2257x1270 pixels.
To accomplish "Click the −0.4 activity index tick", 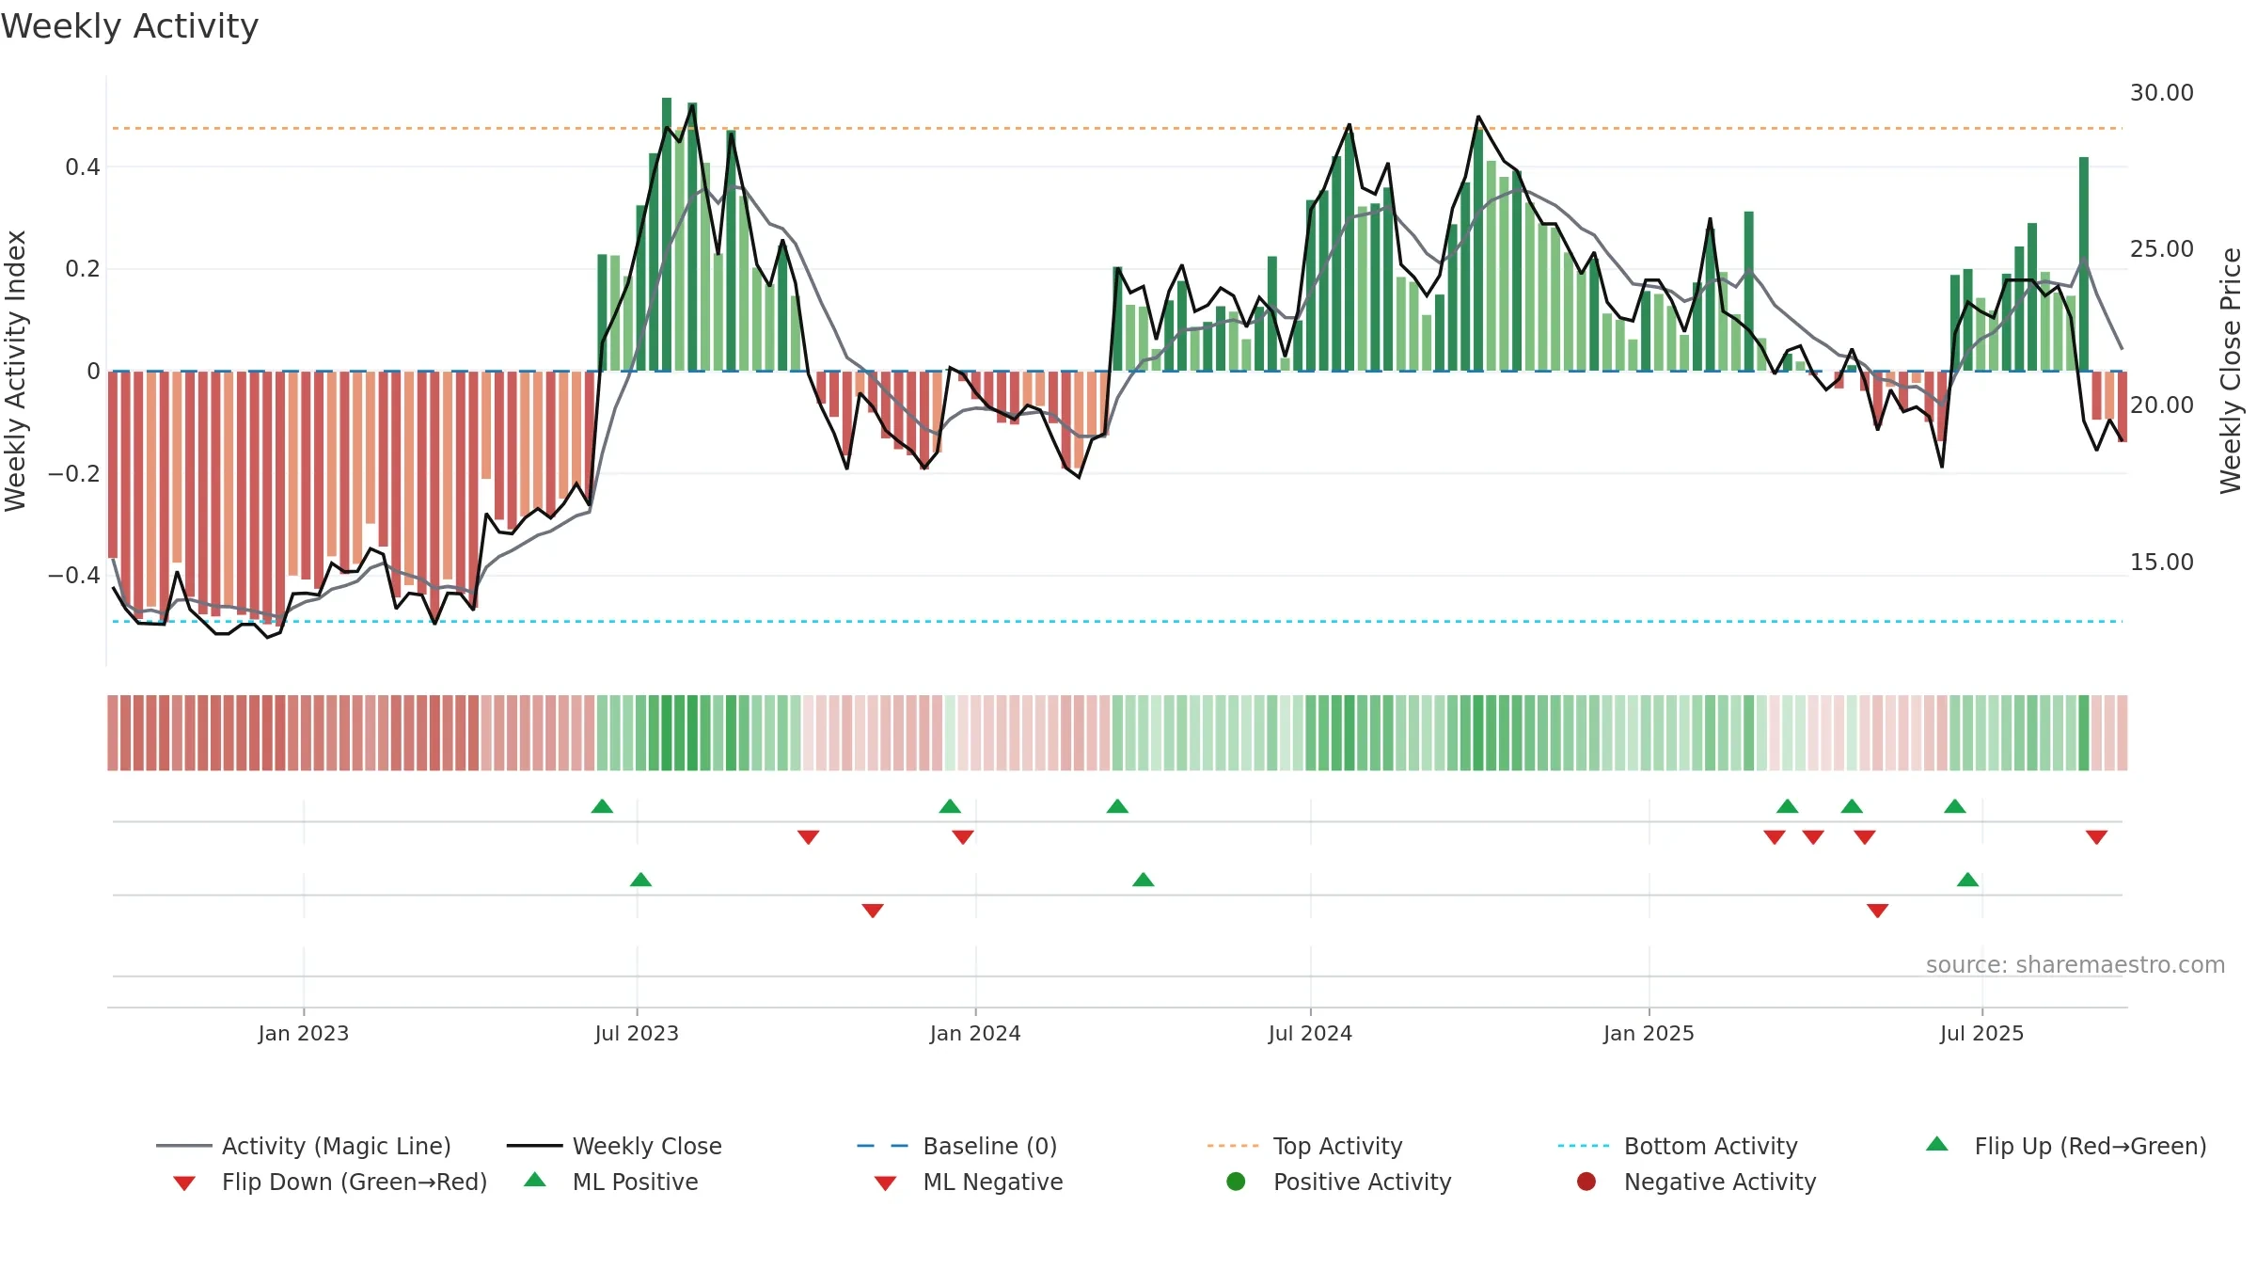I will click(74, 575).
